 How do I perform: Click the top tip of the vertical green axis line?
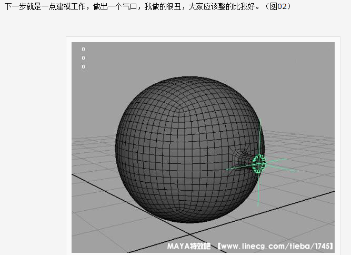260,120
